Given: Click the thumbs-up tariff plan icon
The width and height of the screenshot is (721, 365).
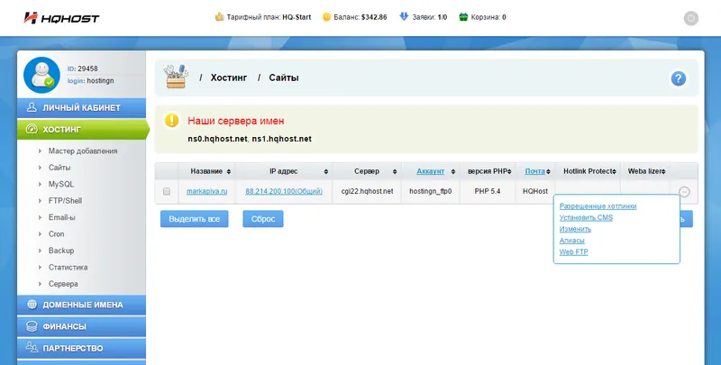Looking at the screenshot, I should point(219,17).
